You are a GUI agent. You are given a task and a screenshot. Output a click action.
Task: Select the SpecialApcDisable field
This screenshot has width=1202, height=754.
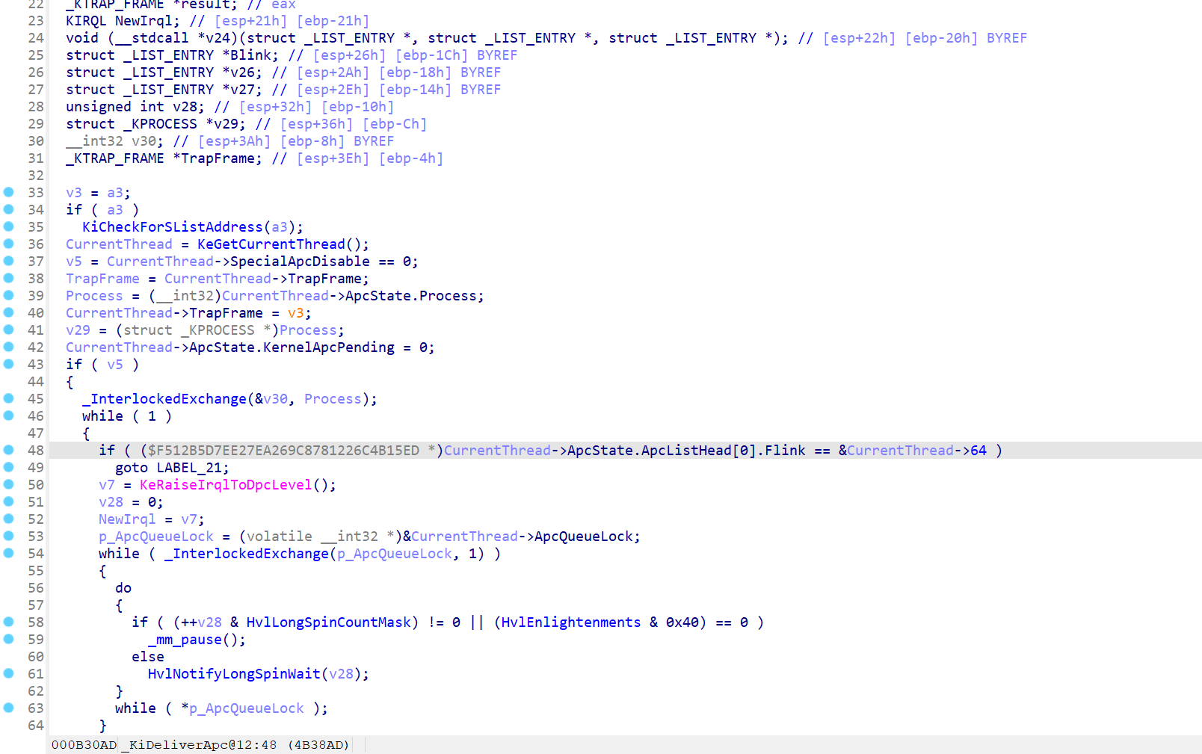(300, 262)
